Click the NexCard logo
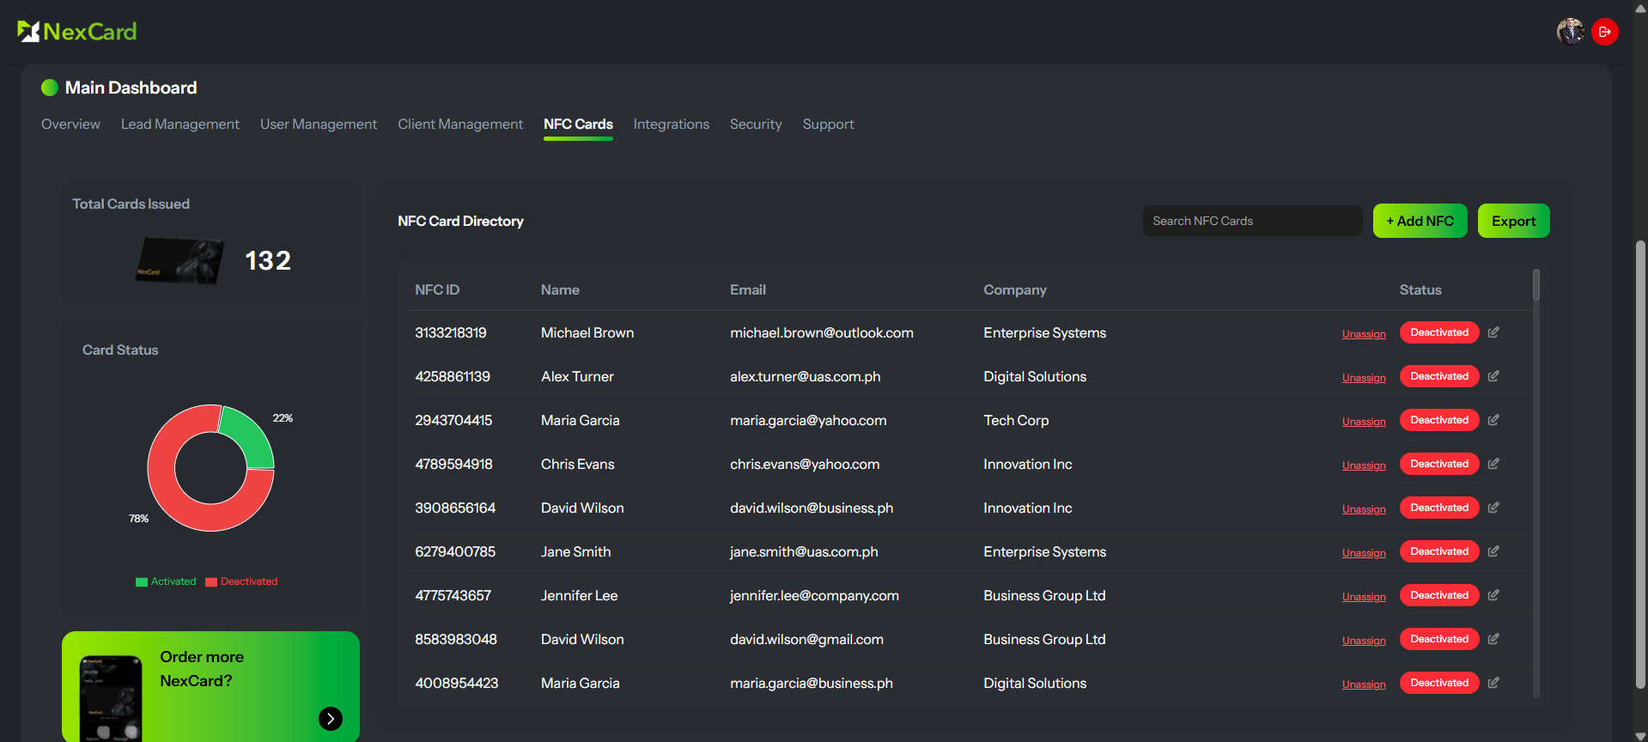Screen dimensions: 1648x742 coord(77,32)
